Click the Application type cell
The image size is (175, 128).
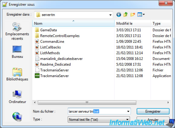(162, 76)
